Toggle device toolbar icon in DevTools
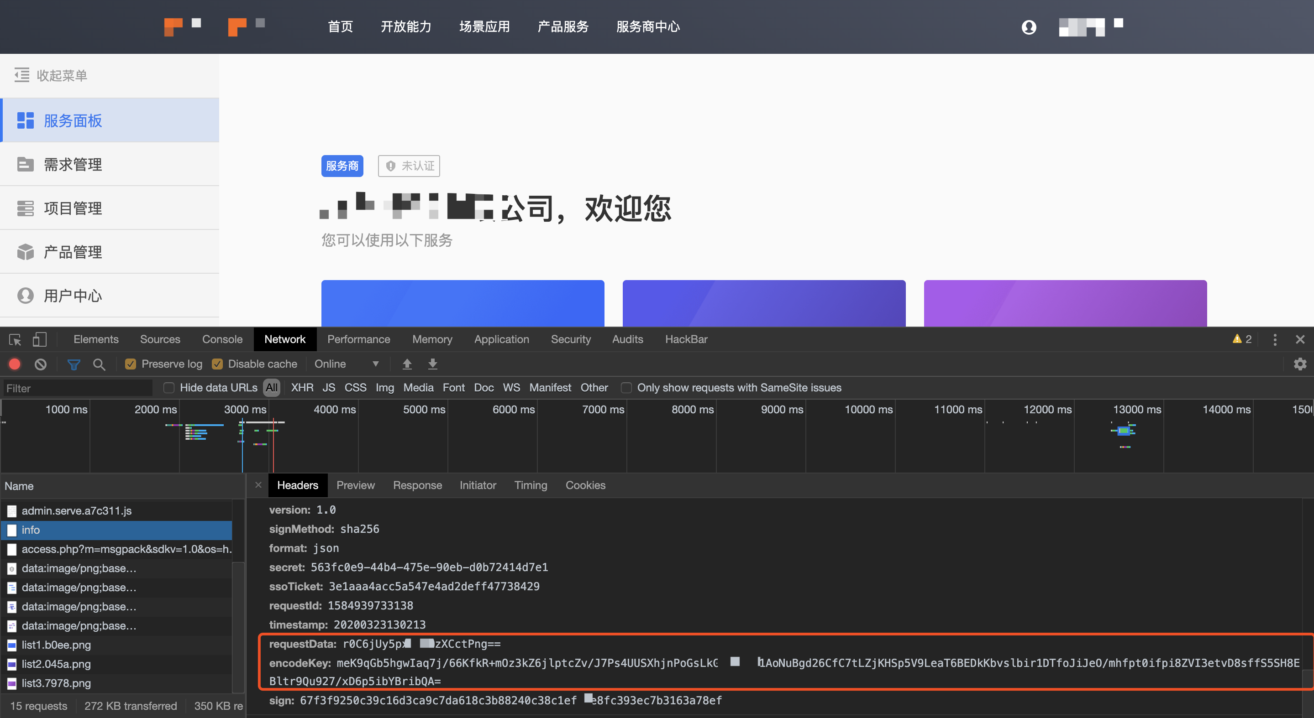Screen dimensions: 1314x718 pyautogui.click(x=39, y=339)
